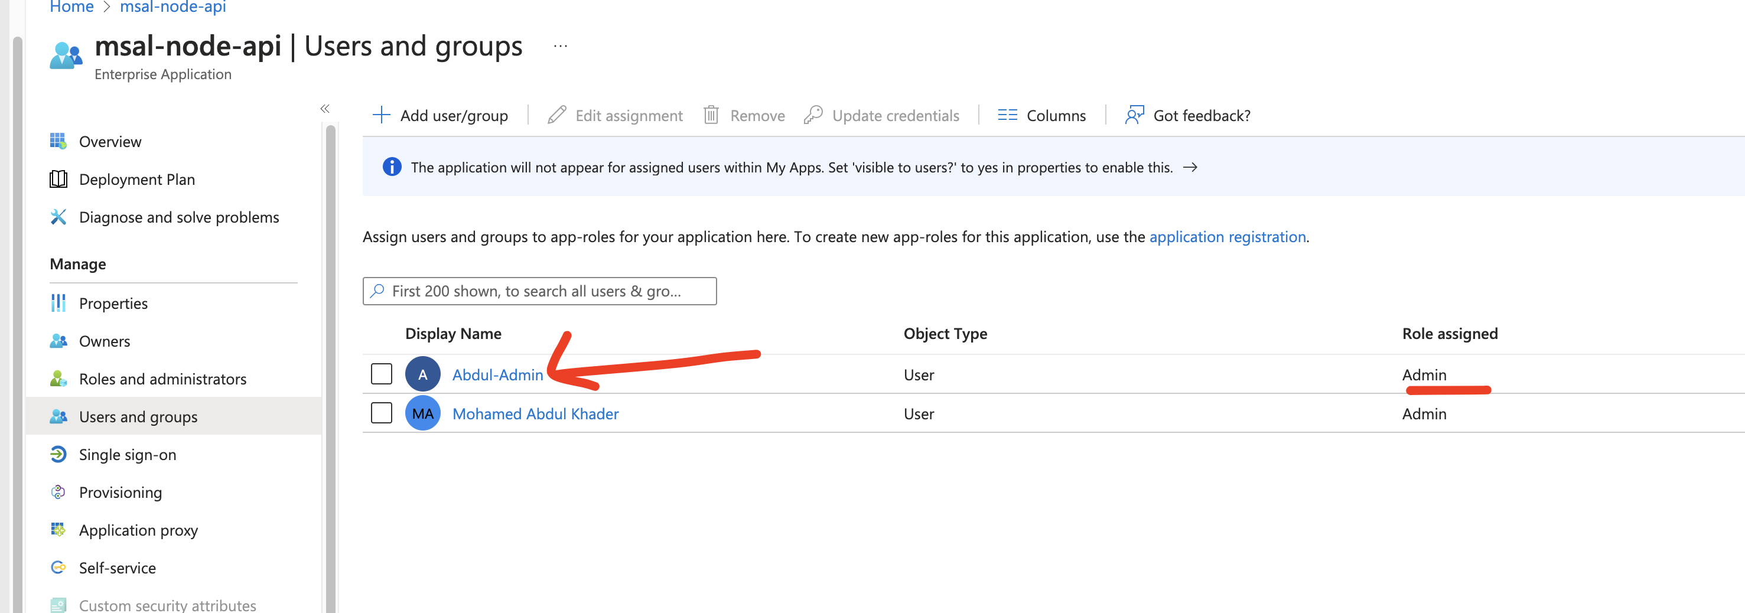This screenshot has width=1745, height=613.
Task: Open the application registration link
Action: [1228, 237]
